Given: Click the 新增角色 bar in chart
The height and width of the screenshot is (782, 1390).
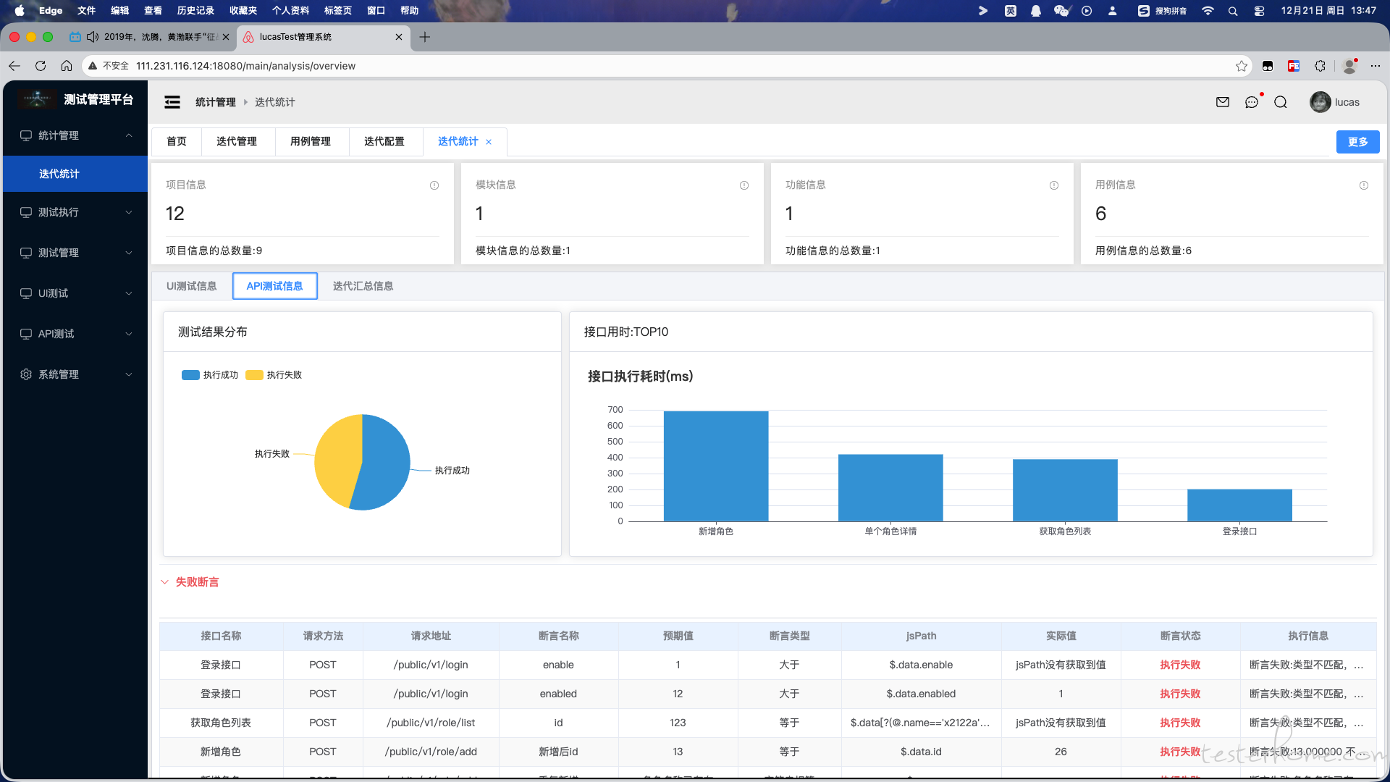Looking at the screenshot, I should click(x=715, y=466).
